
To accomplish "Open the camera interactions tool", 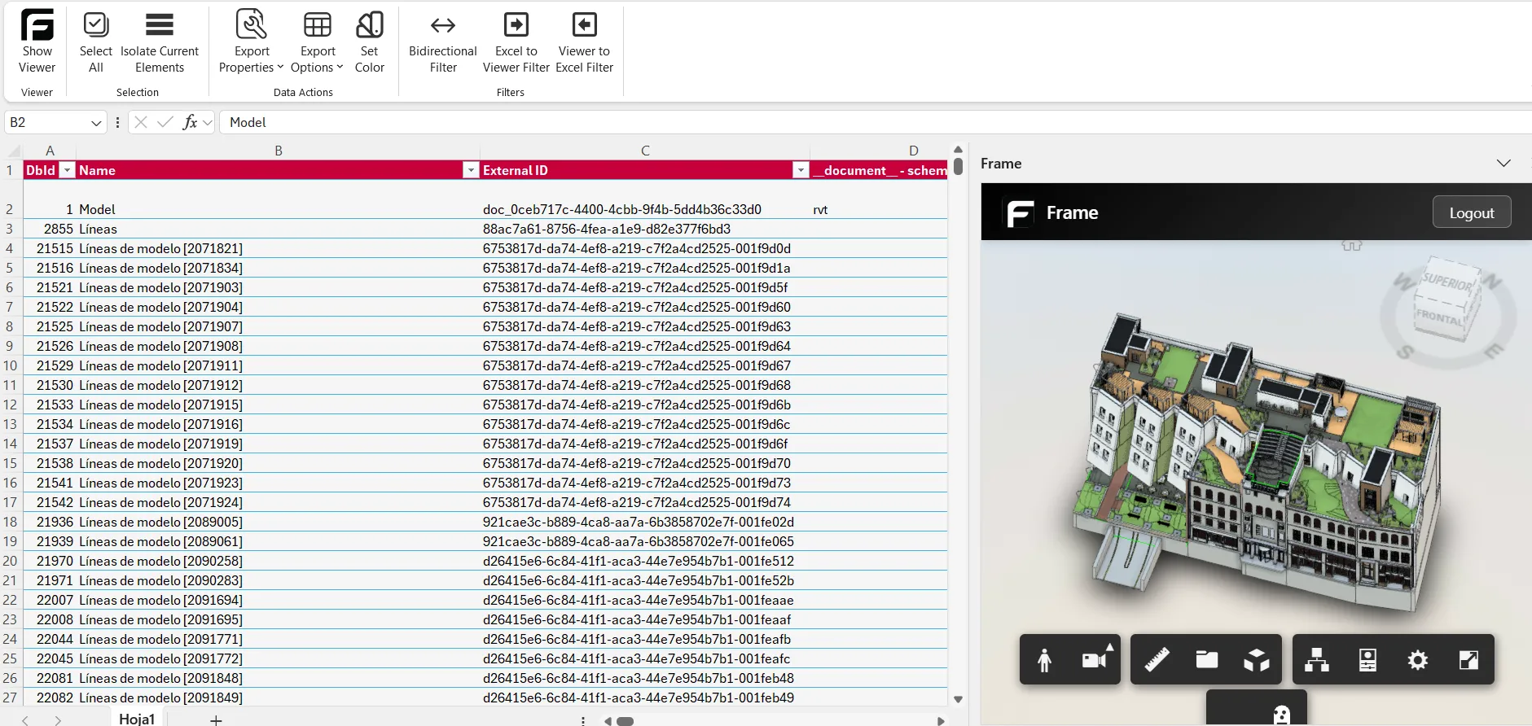I will [1095, 660].
